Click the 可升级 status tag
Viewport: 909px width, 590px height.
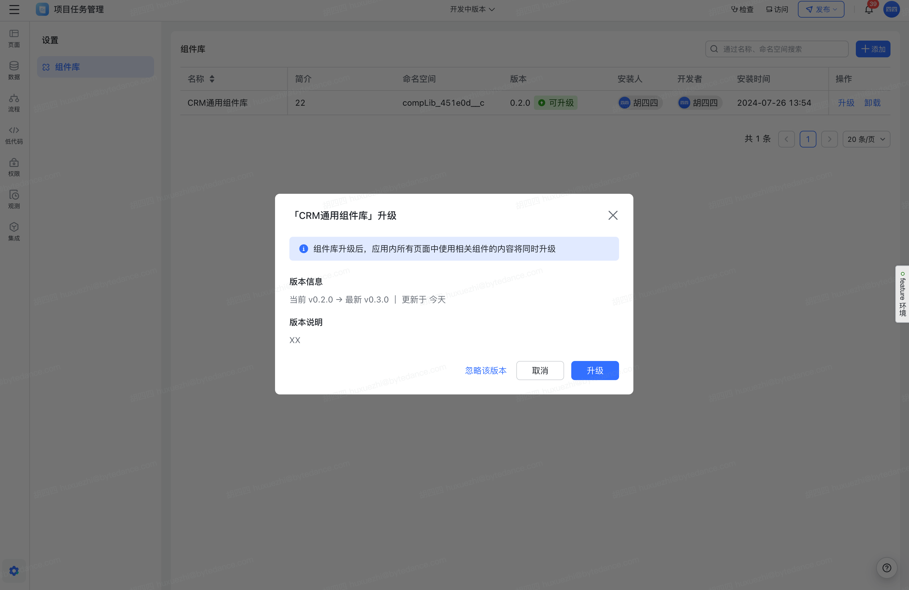(x=555, y=103)
